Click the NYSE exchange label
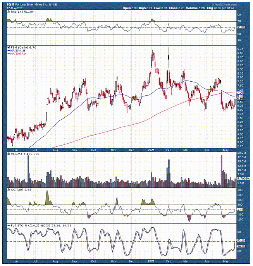Viewport: 253px width, 266px height. pyautogui.click(x=53, y=5)
